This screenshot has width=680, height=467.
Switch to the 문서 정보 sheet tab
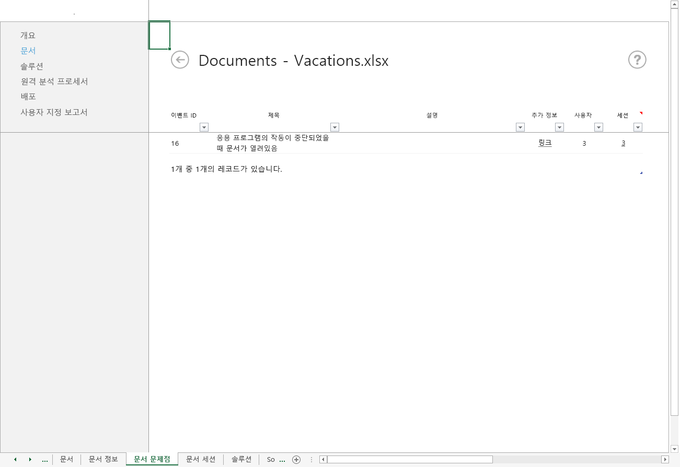[103, 460]
